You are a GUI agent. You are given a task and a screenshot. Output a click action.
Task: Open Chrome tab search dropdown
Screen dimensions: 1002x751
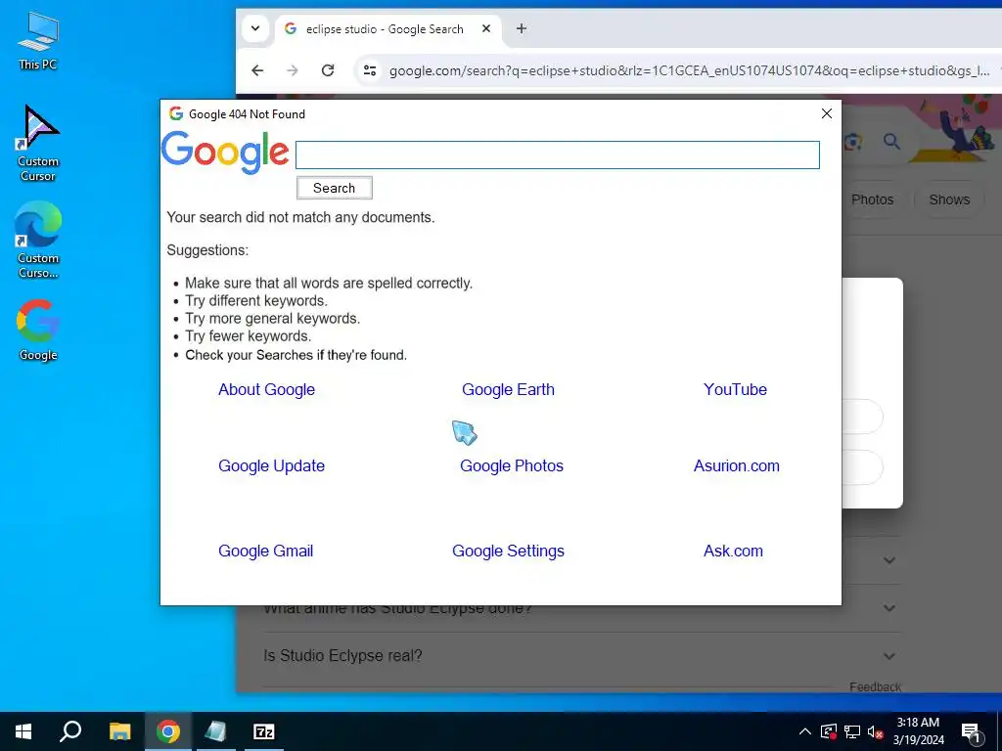pyautogui.click(x=255, y=28)
